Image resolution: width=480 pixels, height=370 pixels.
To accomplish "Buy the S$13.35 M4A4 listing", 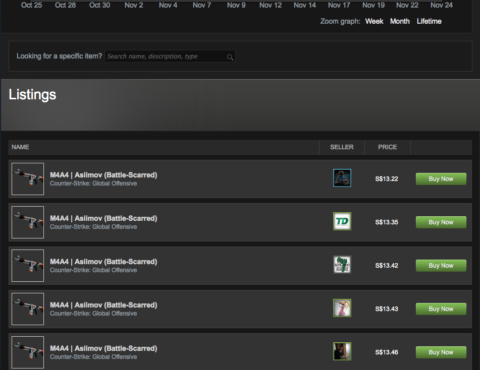I will click(x=441, y=222).
